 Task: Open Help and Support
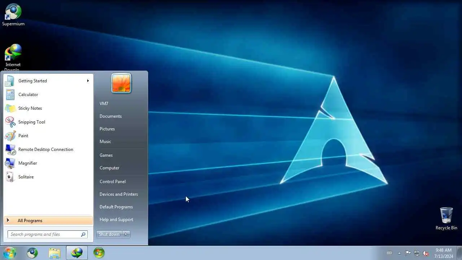pos(116,220)
